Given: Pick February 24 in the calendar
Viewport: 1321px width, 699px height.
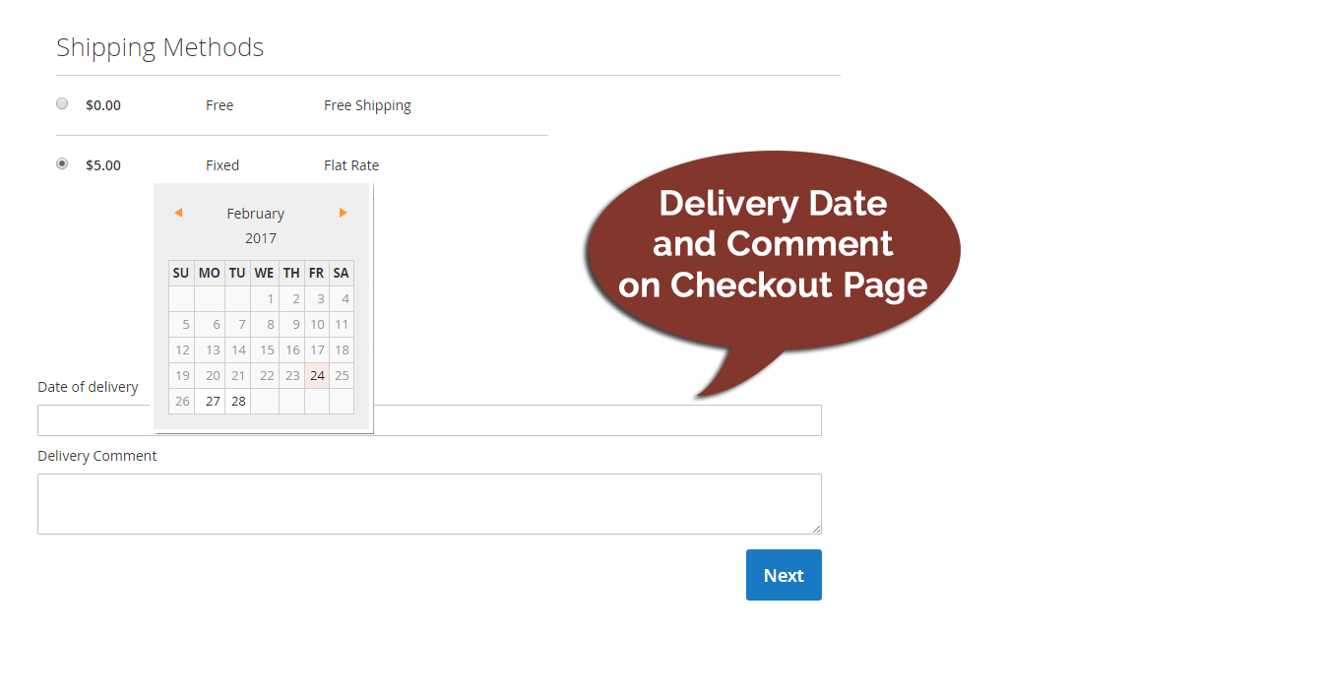Looking at the screenshot, I should click(x=317, y=375).
